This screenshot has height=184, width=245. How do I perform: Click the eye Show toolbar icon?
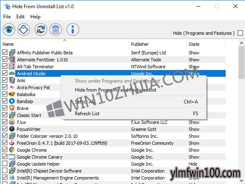[x=9, y=29]
